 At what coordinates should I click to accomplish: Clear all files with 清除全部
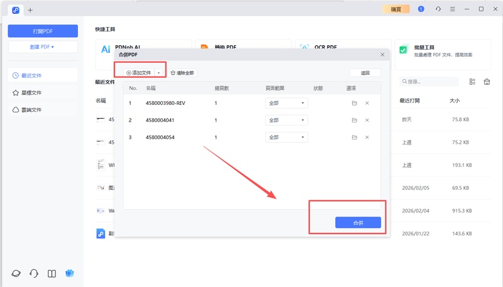click(x=182, y=73)
